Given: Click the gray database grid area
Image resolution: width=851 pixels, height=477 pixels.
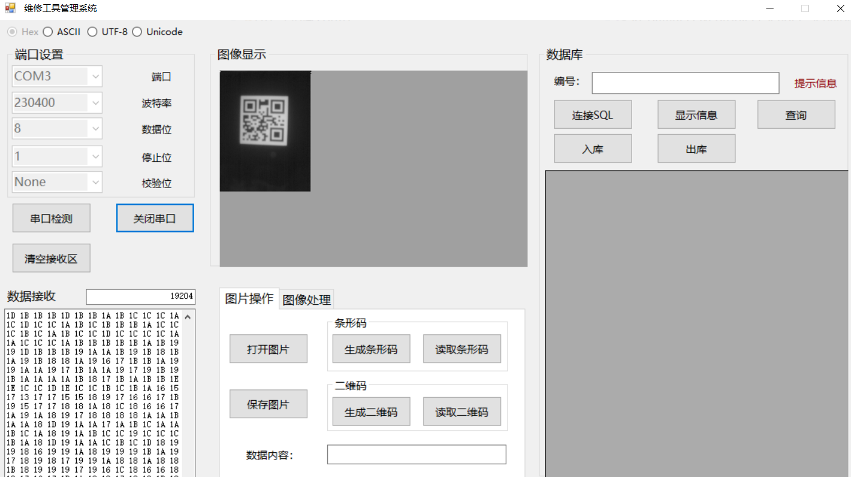Looking at the screenshot, I should (x=696, y=323).
